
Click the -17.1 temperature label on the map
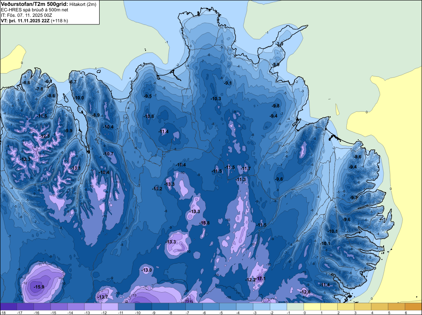pos(261,279)
